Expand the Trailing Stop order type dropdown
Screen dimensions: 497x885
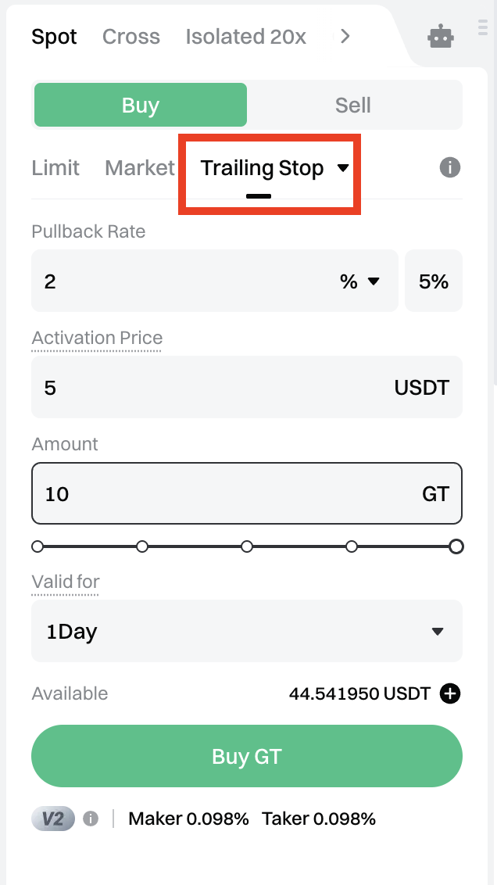[x=343, y=168]
